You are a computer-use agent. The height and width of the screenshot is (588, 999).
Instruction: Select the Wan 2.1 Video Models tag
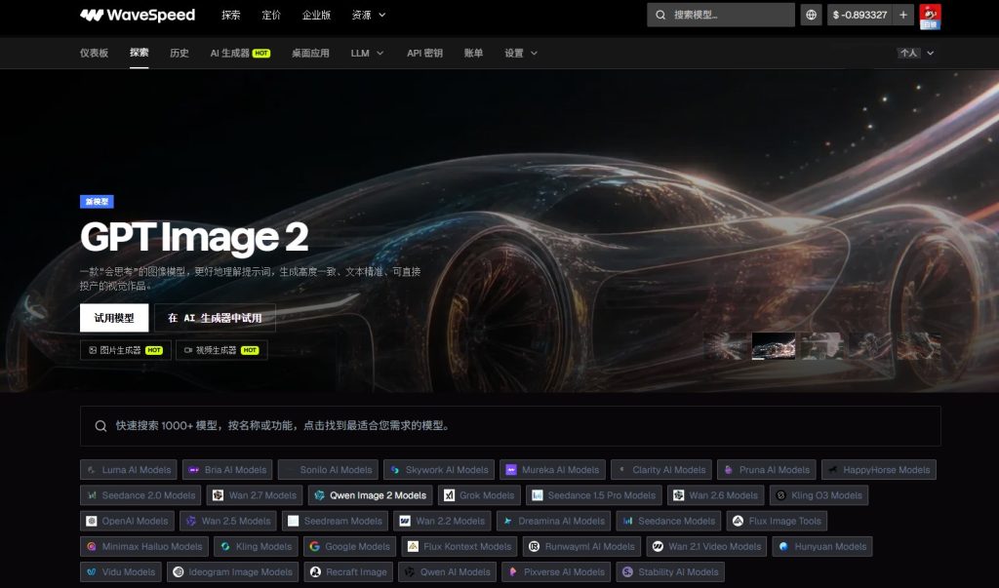(706, 546)
